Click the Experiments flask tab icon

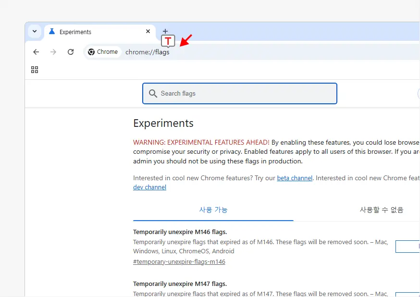pyautogui.click(x=52, y=32)
